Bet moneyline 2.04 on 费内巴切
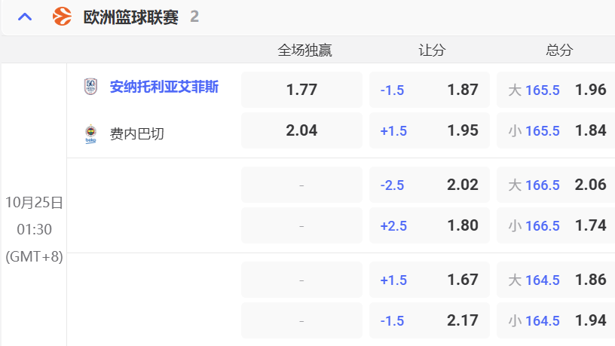615x346 pixels. [301, 130]
